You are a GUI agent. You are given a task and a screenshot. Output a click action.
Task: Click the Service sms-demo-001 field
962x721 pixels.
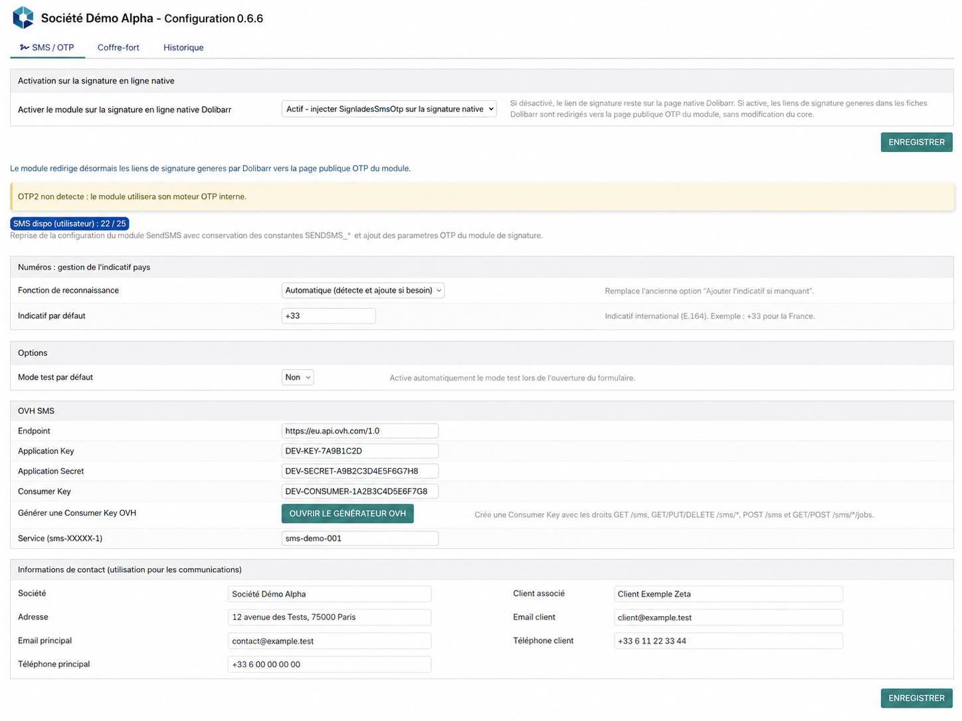(x=360, y=538)
